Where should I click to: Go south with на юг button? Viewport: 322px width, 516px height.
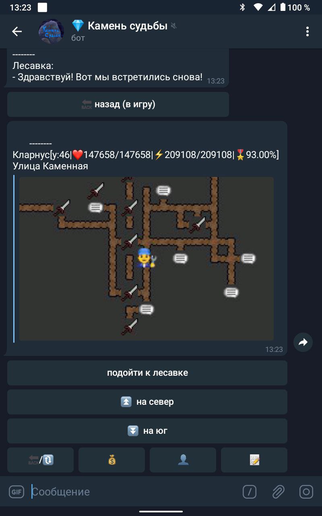click(147, 431)
